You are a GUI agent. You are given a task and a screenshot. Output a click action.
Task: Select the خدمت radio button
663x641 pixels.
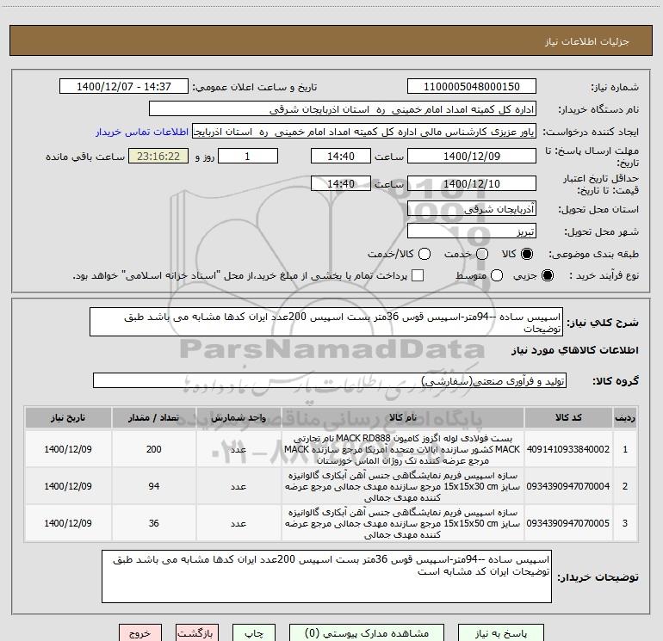click(482, 254)
